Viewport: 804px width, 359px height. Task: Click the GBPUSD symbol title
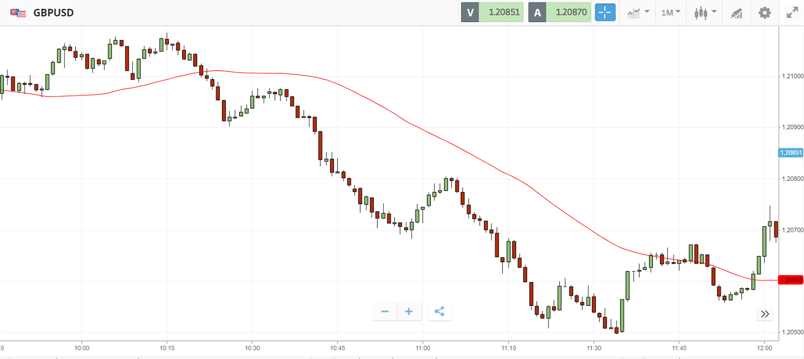pyautogui.click(x=53, y=13)
